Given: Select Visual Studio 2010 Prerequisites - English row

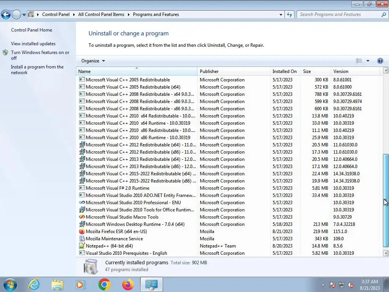Looking at the screenshot, I should tap(228, 253).
